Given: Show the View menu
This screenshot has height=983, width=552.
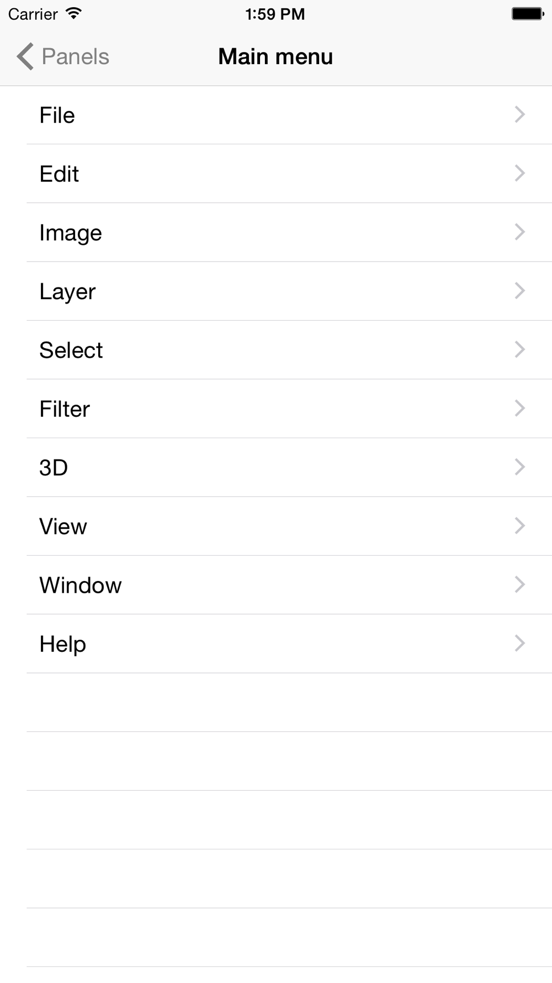Looking at the screenshot, I should click(x=276, y=526).
